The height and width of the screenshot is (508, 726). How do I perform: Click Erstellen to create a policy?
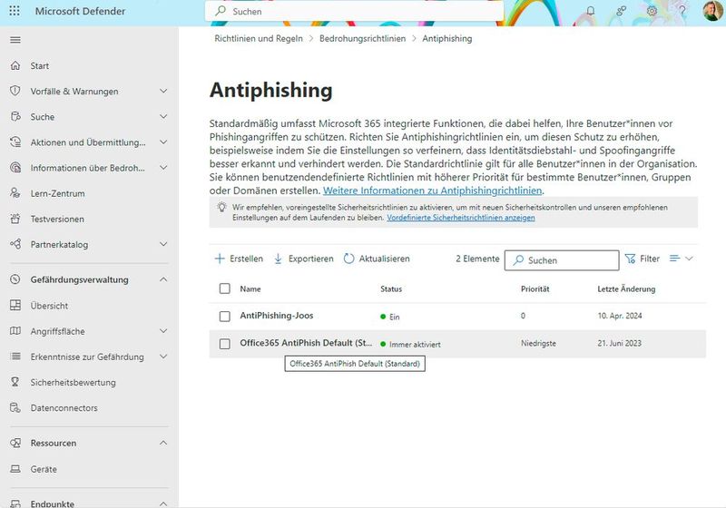click(239, 259)
